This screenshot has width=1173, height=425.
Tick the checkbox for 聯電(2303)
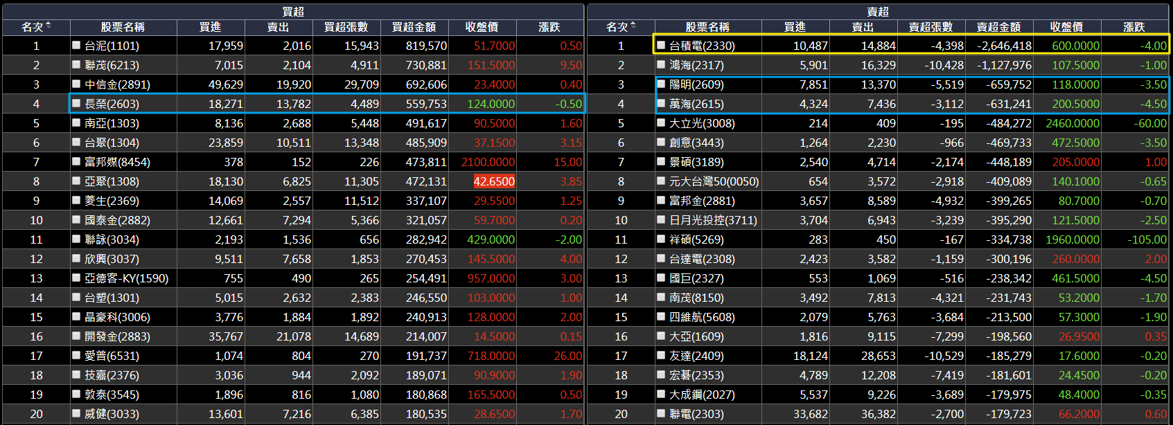pos(661,413)
